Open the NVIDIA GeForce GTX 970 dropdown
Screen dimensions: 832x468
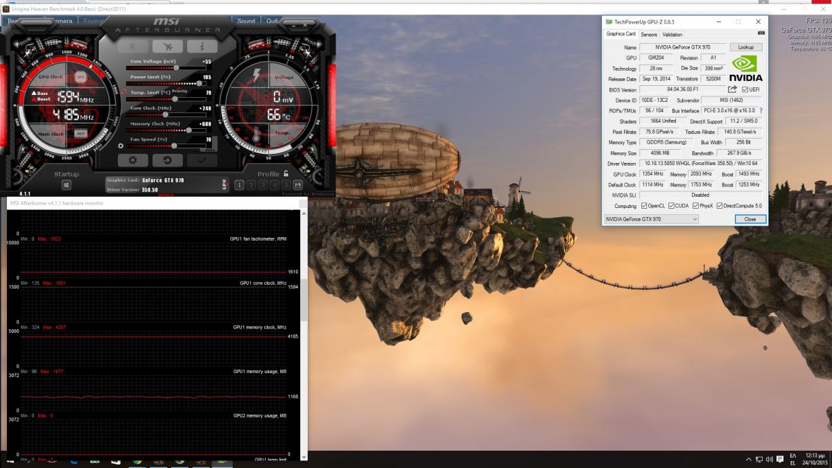(651, 219)
